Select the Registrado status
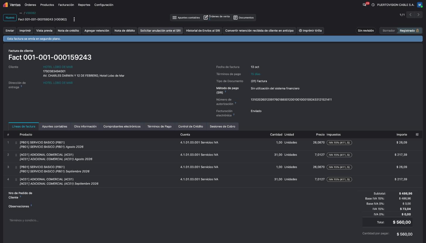Viewport: 426px width, 243px height. 409,30
